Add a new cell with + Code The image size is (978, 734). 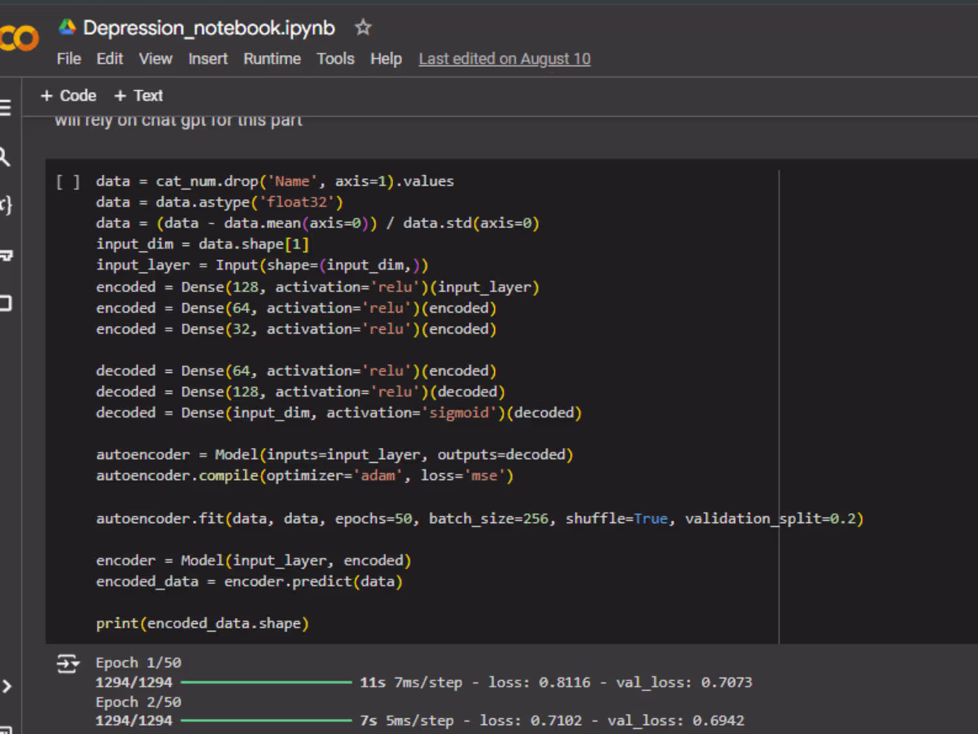68,96
